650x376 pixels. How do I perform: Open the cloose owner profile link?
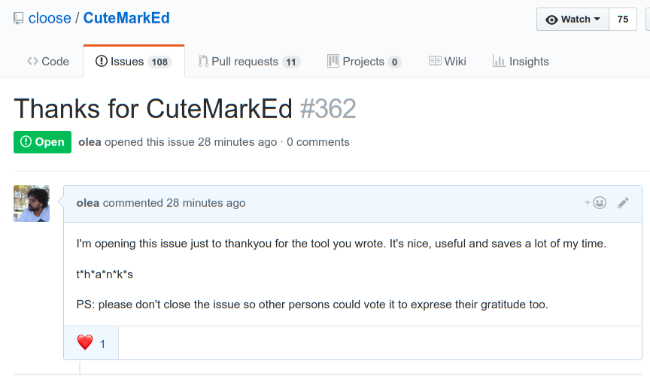50,18
